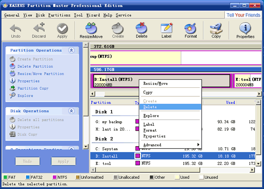264x189 pixels.
Task: Click the partition list scroll right arrow
Action: click(x=252, y=170)
